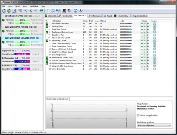The height and width of the screenshot is (135, 177).
Task: Decrease offset for Drive Power Cycle Count
Action: [142, 46]
